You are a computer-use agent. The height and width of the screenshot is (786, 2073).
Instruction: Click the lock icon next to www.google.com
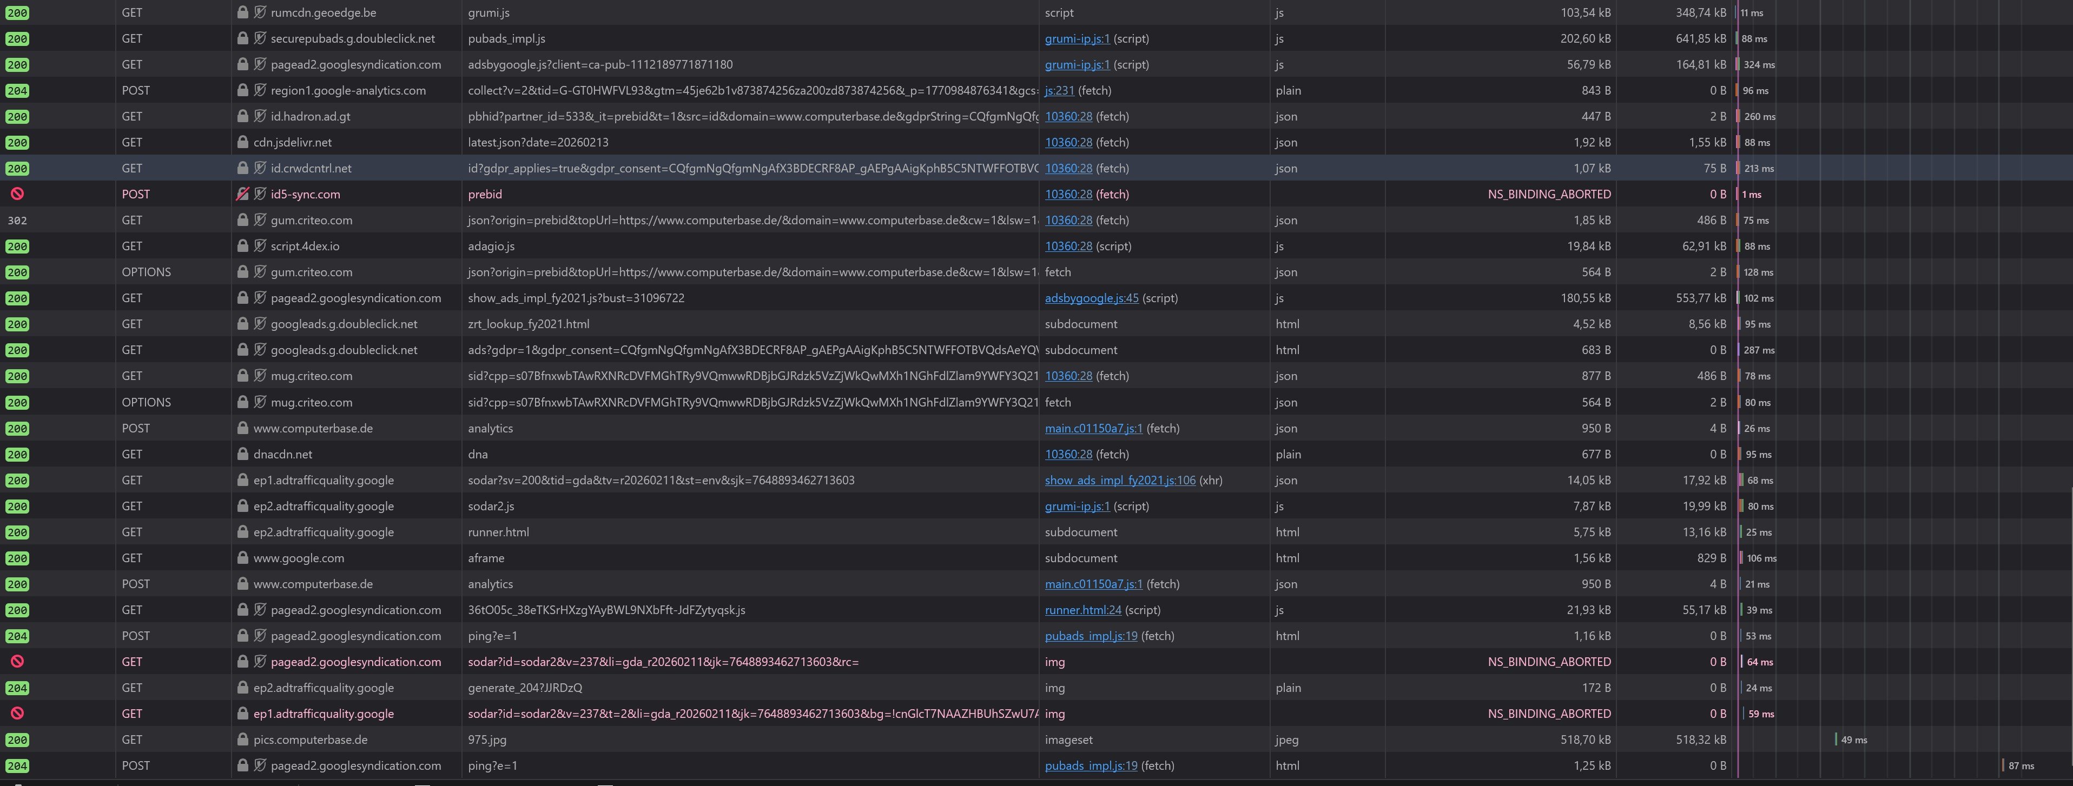[x=242, y=557]
